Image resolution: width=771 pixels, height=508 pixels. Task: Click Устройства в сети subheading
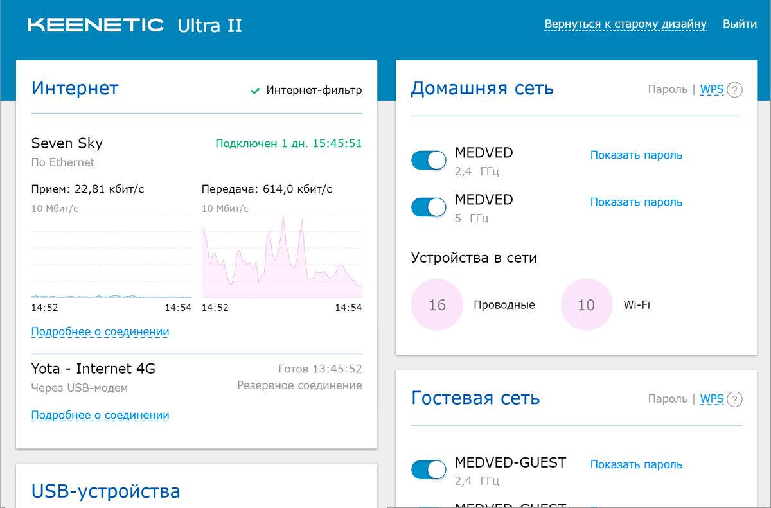pyautogui.click(x=474, y=258)
